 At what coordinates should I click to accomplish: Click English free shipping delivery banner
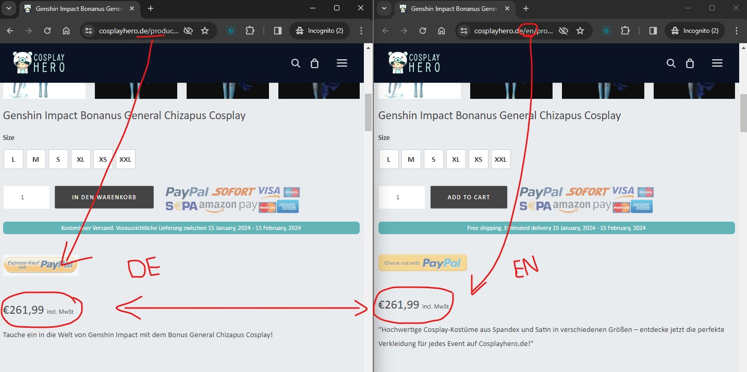557,228
